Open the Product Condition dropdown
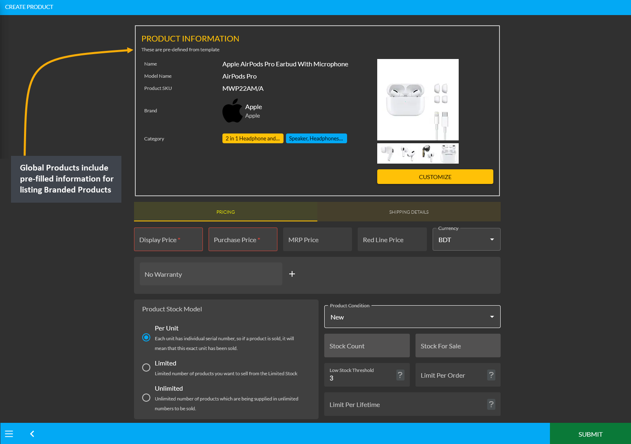The width and height of the screenshot is (631, 444). [412, 317]
